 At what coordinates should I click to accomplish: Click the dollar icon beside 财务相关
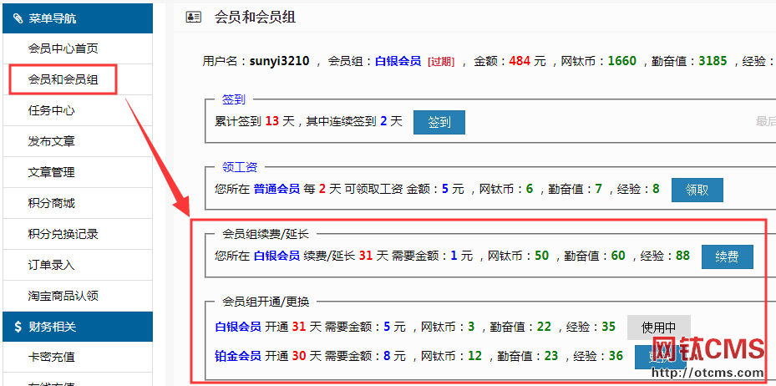[18, 327]
